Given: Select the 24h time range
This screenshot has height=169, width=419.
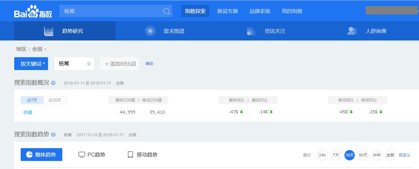Looking at the screenshot, I should [322, 155].
